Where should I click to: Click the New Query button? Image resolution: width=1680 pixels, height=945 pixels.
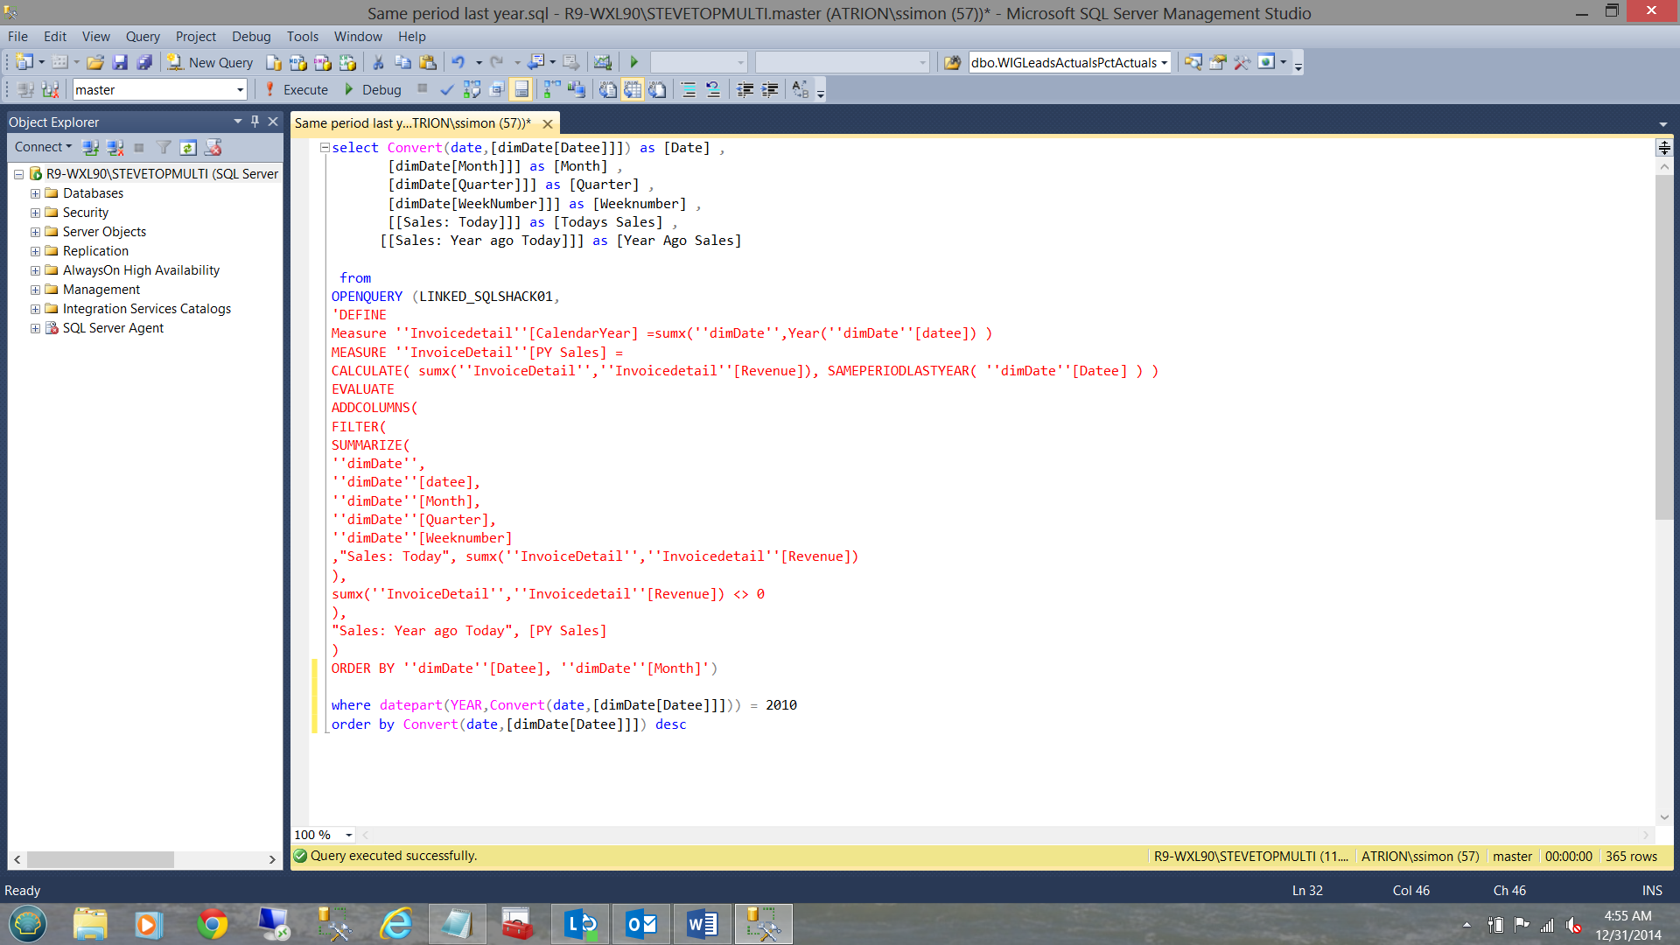[211, 62]
